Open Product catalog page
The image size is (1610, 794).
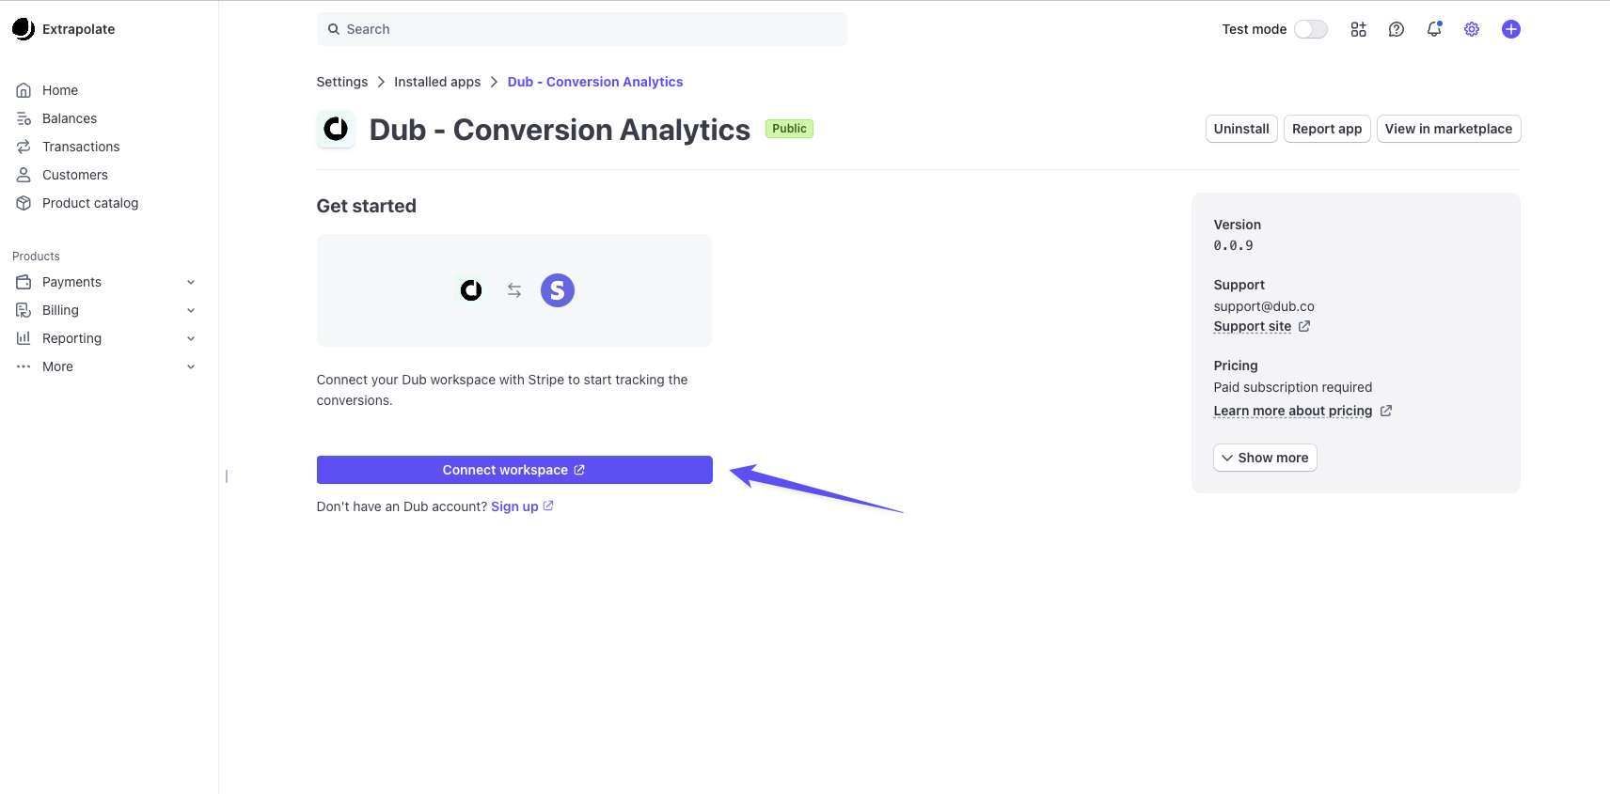(x=90, y=203)
